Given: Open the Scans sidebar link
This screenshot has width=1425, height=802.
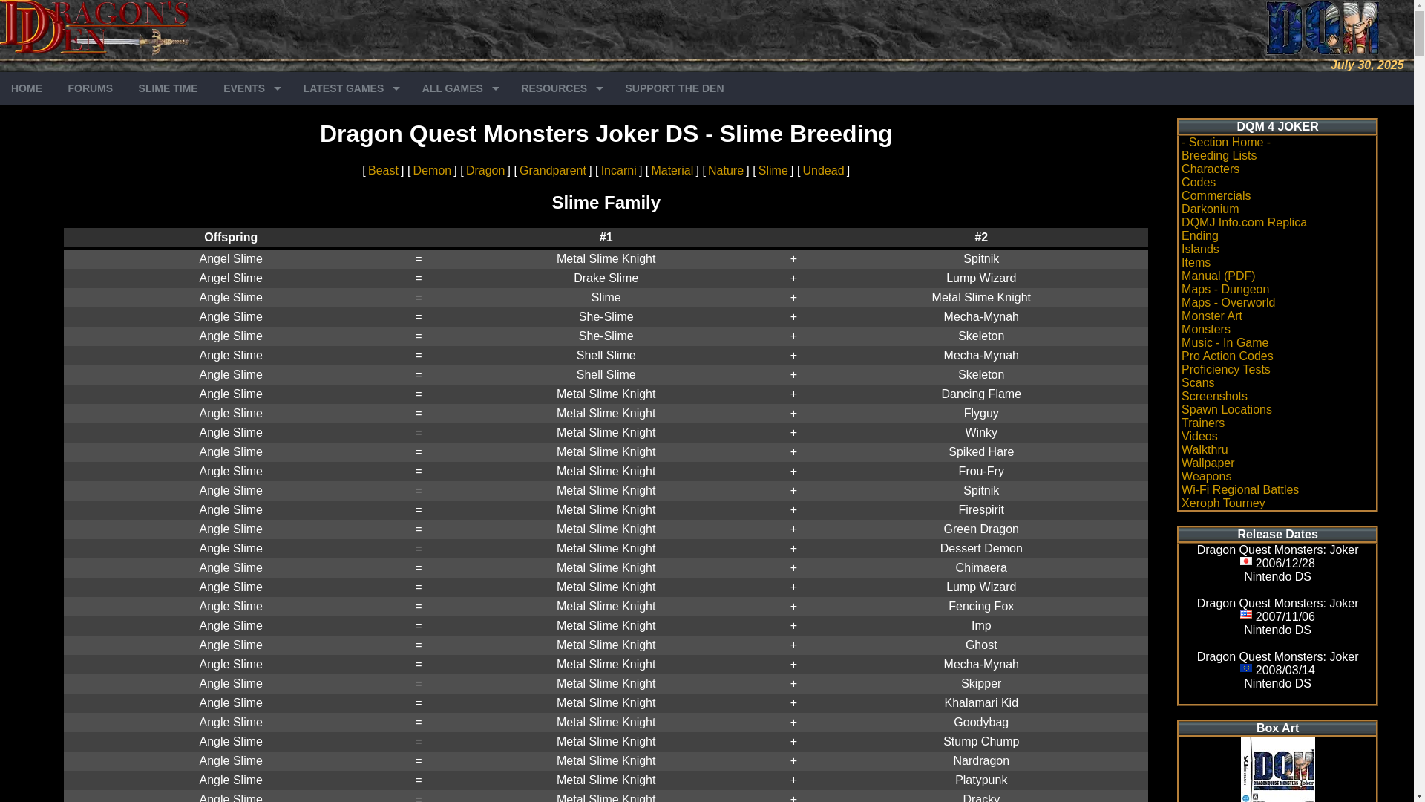Looking at the screenshot, I should 1198,383.
